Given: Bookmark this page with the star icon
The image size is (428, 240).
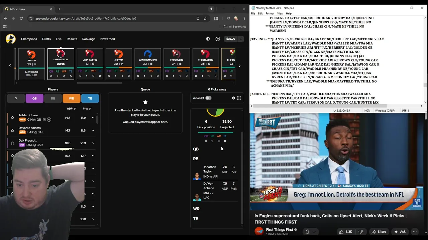Looking at the screenshot, I should click(205, 18).
